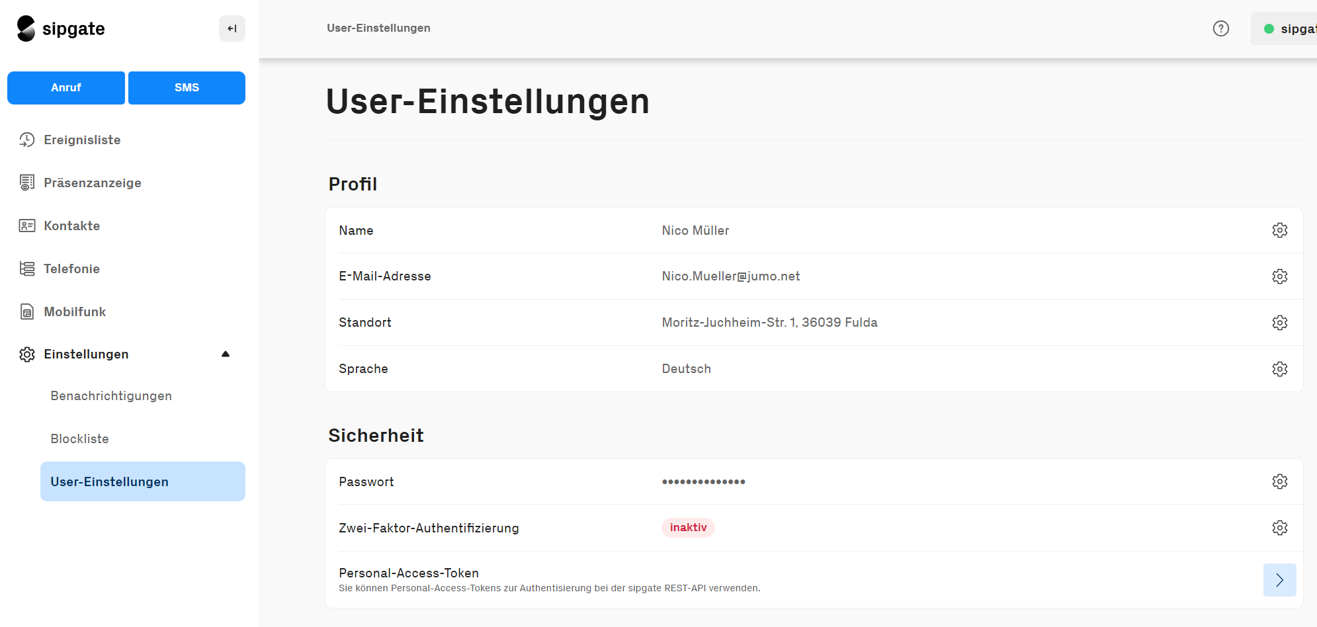Open Personal-Access-Token chevron arrow
The image size is (1317, 627).
[x=1279, y=580]
